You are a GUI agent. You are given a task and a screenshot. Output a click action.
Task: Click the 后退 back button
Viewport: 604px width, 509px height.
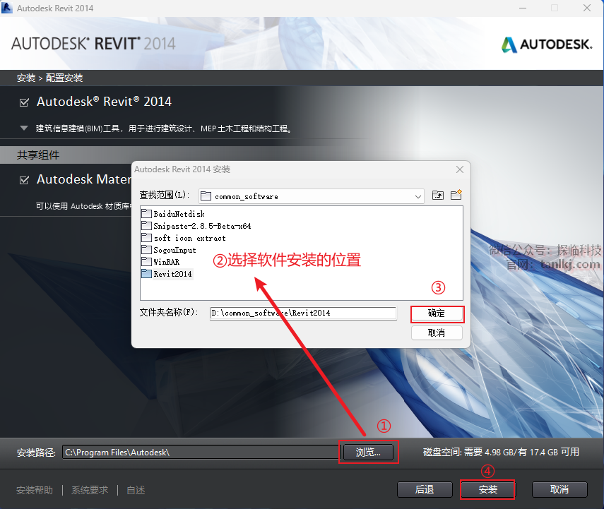425,489
